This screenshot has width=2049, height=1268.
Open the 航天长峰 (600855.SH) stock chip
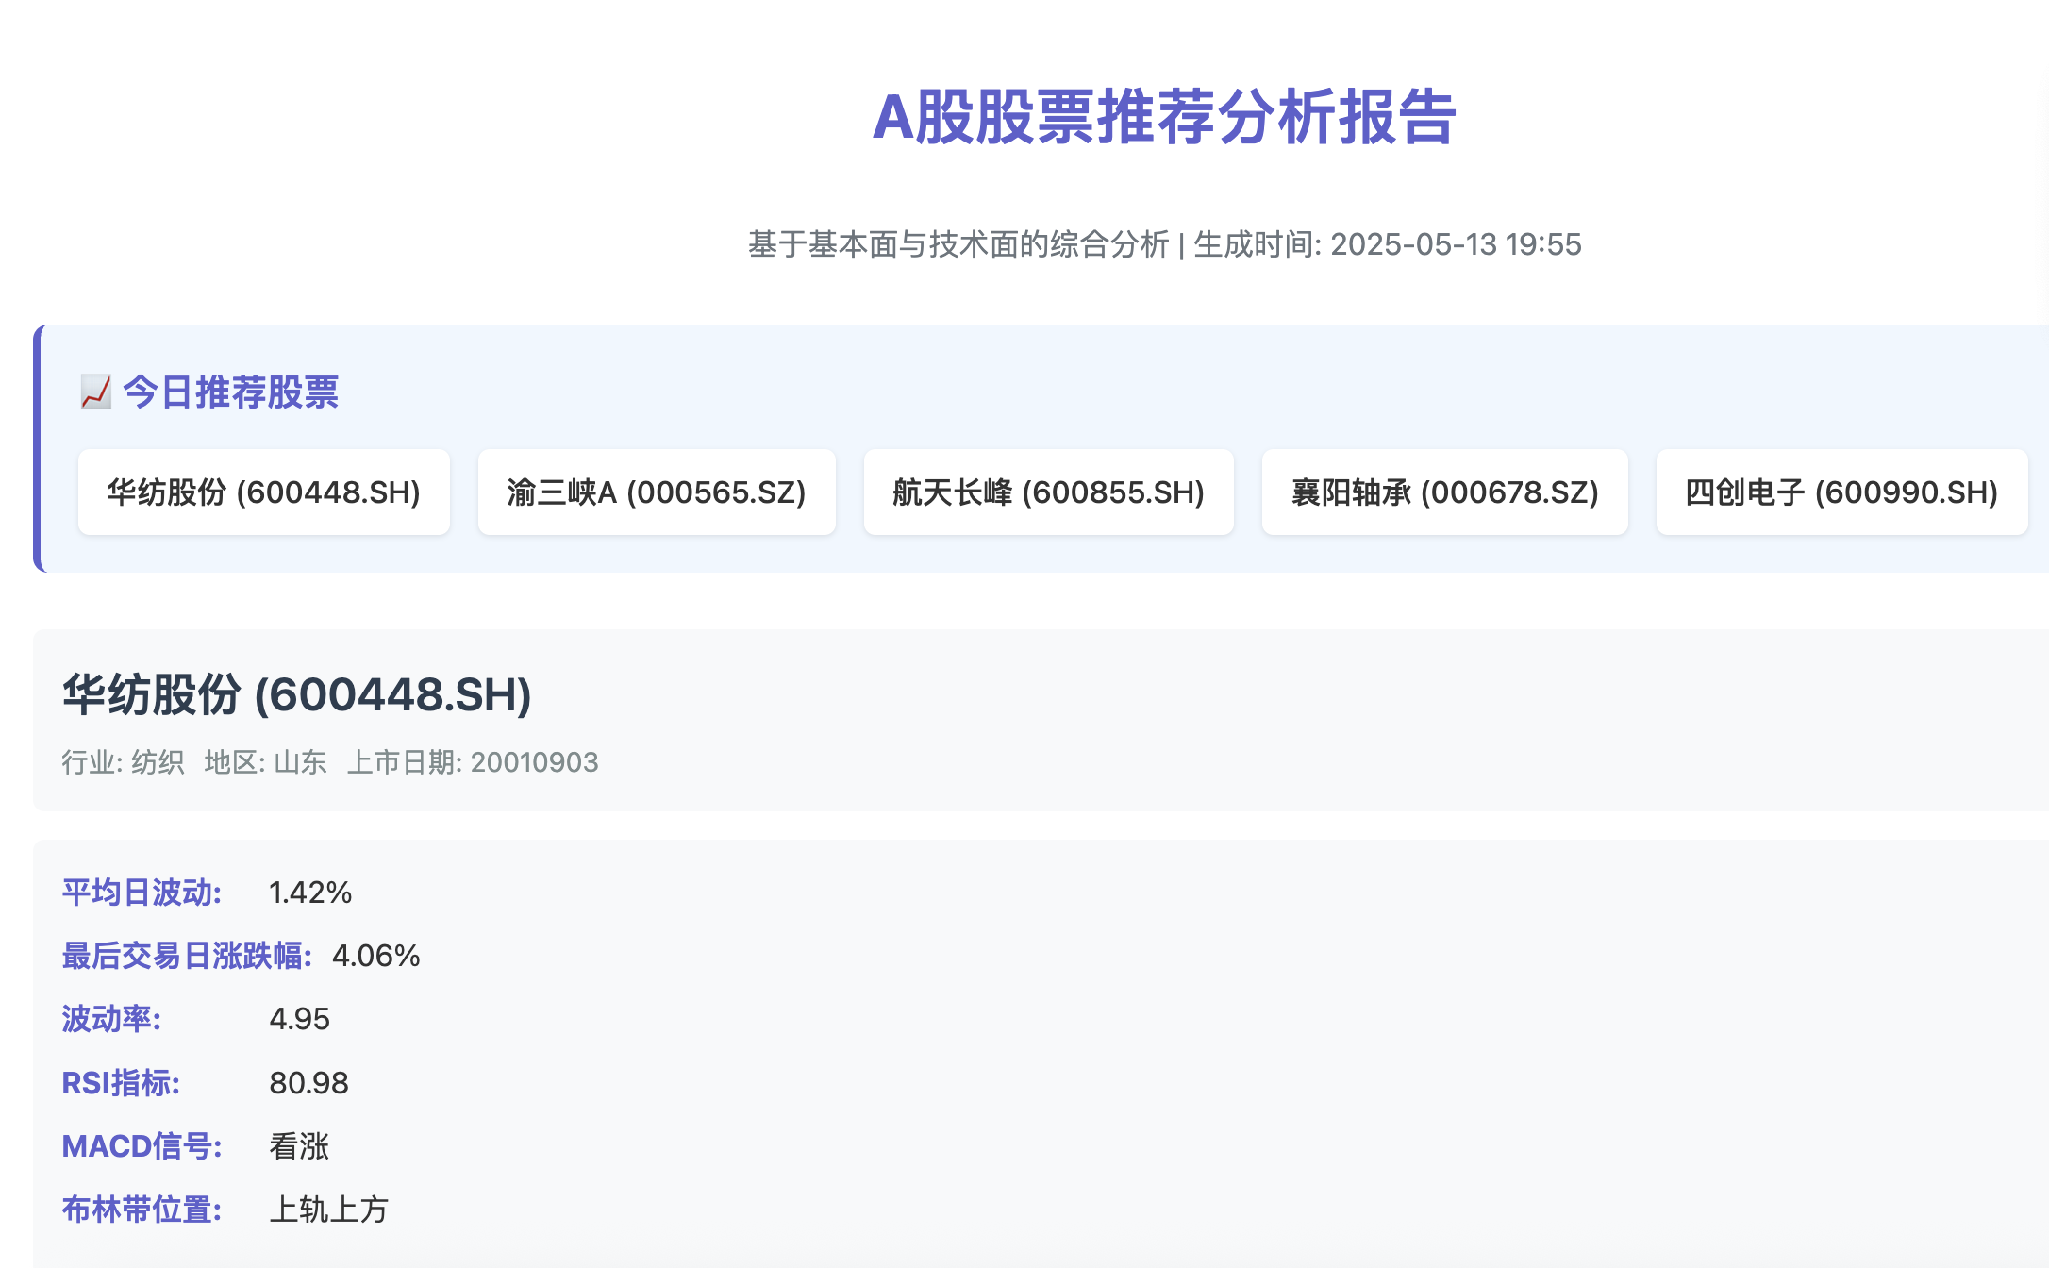pos(1049,492)
